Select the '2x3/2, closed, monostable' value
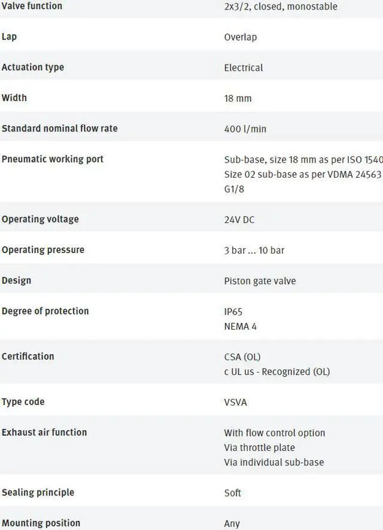 [280, 7]
